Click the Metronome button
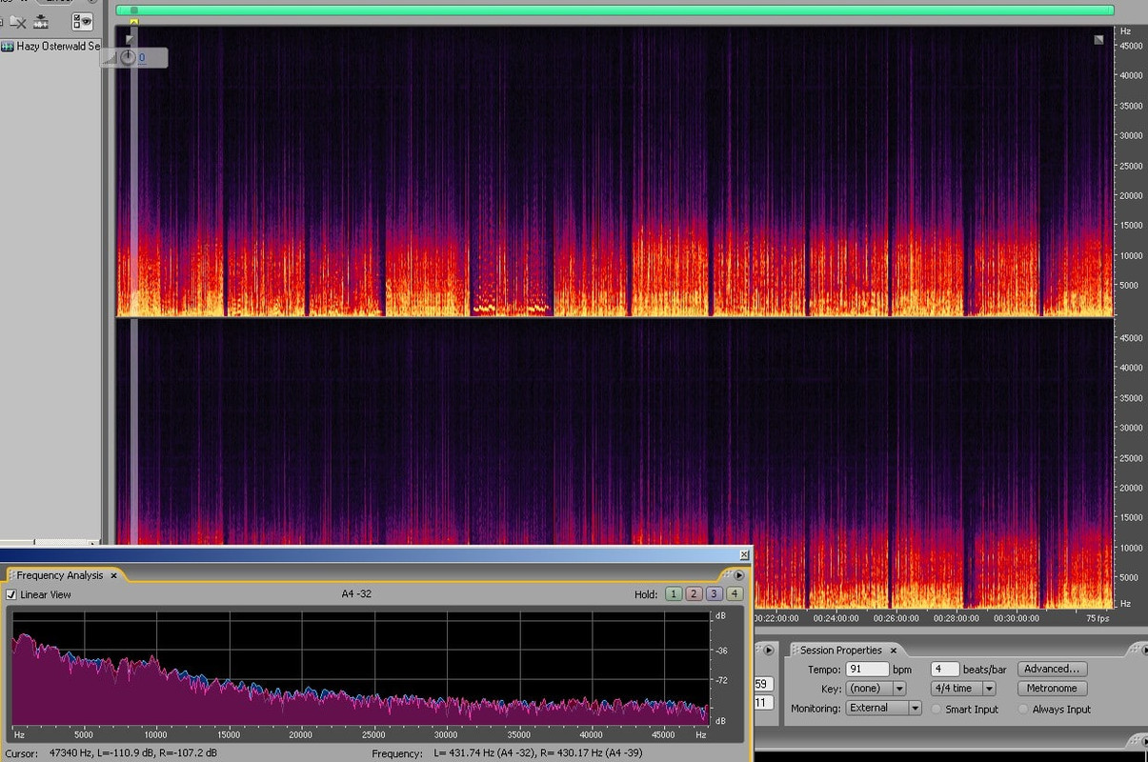The height and width of the screenshot is (762, 1148). pos(1053,689)
